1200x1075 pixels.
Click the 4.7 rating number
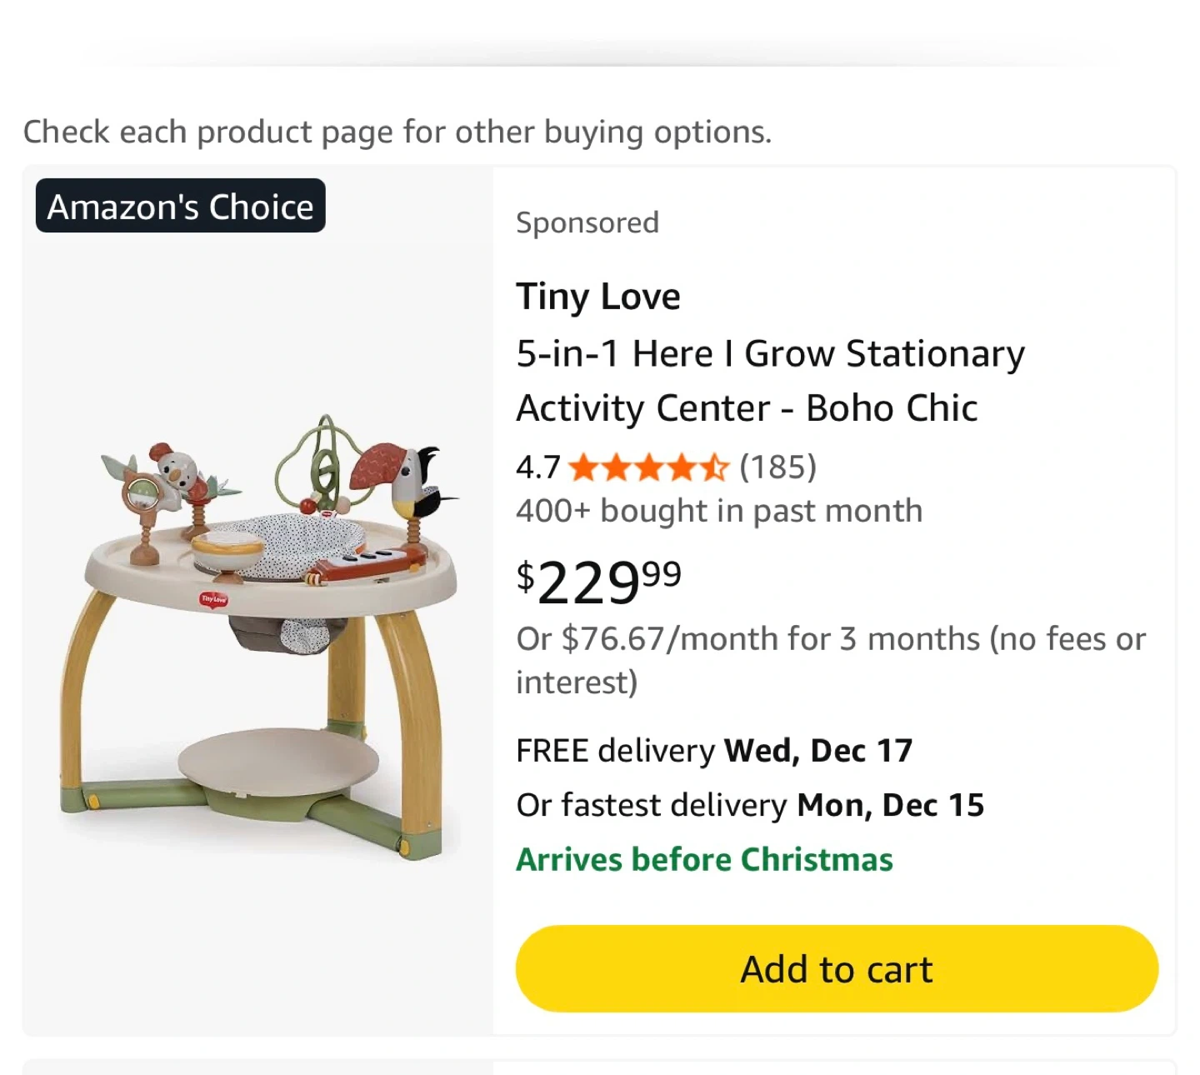[538, 467]
